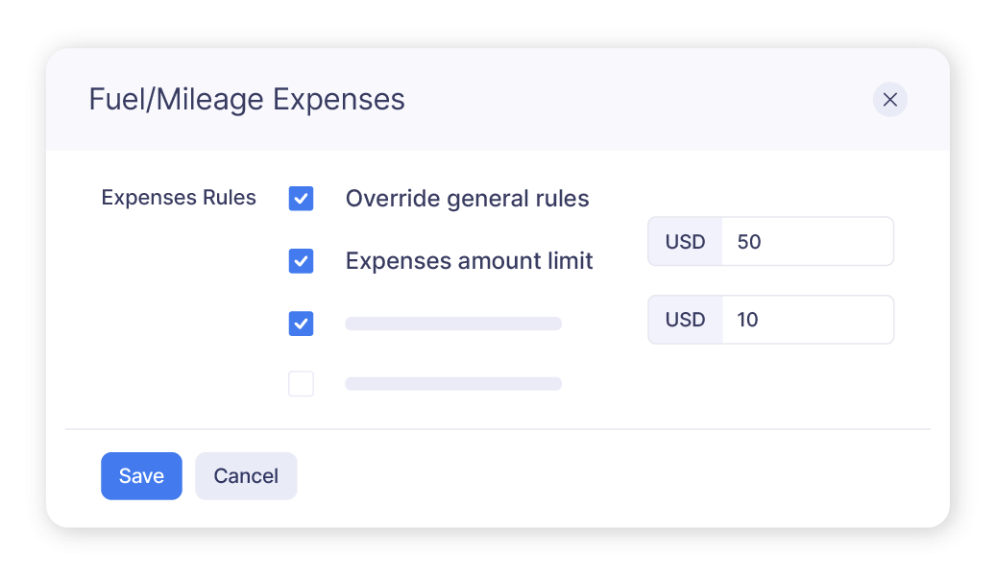Click the placeholder bar next to third checkbox
996x577 pixels.
[x=452, y=324]
